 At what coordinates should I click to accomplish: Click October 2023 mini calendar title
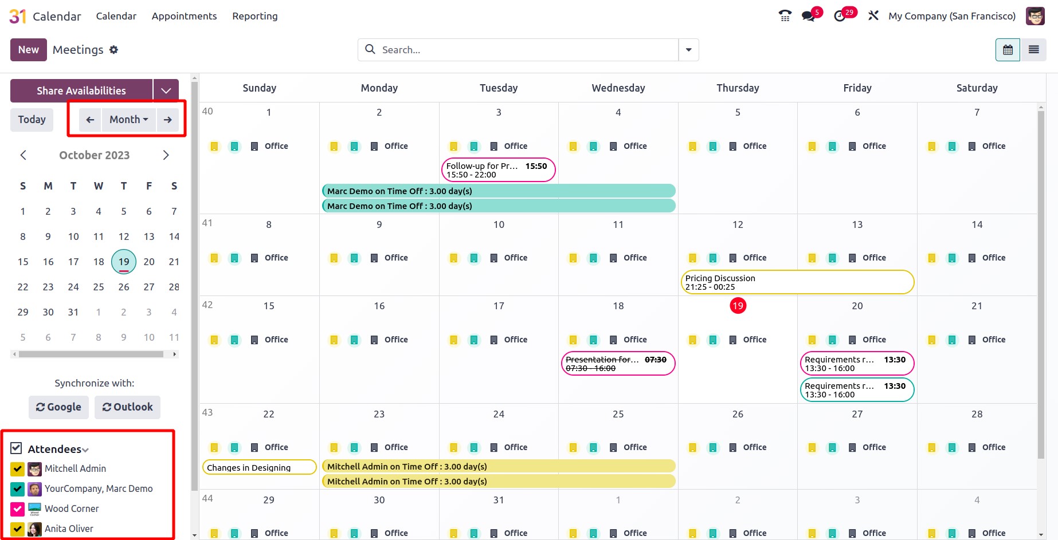point(95,155)
